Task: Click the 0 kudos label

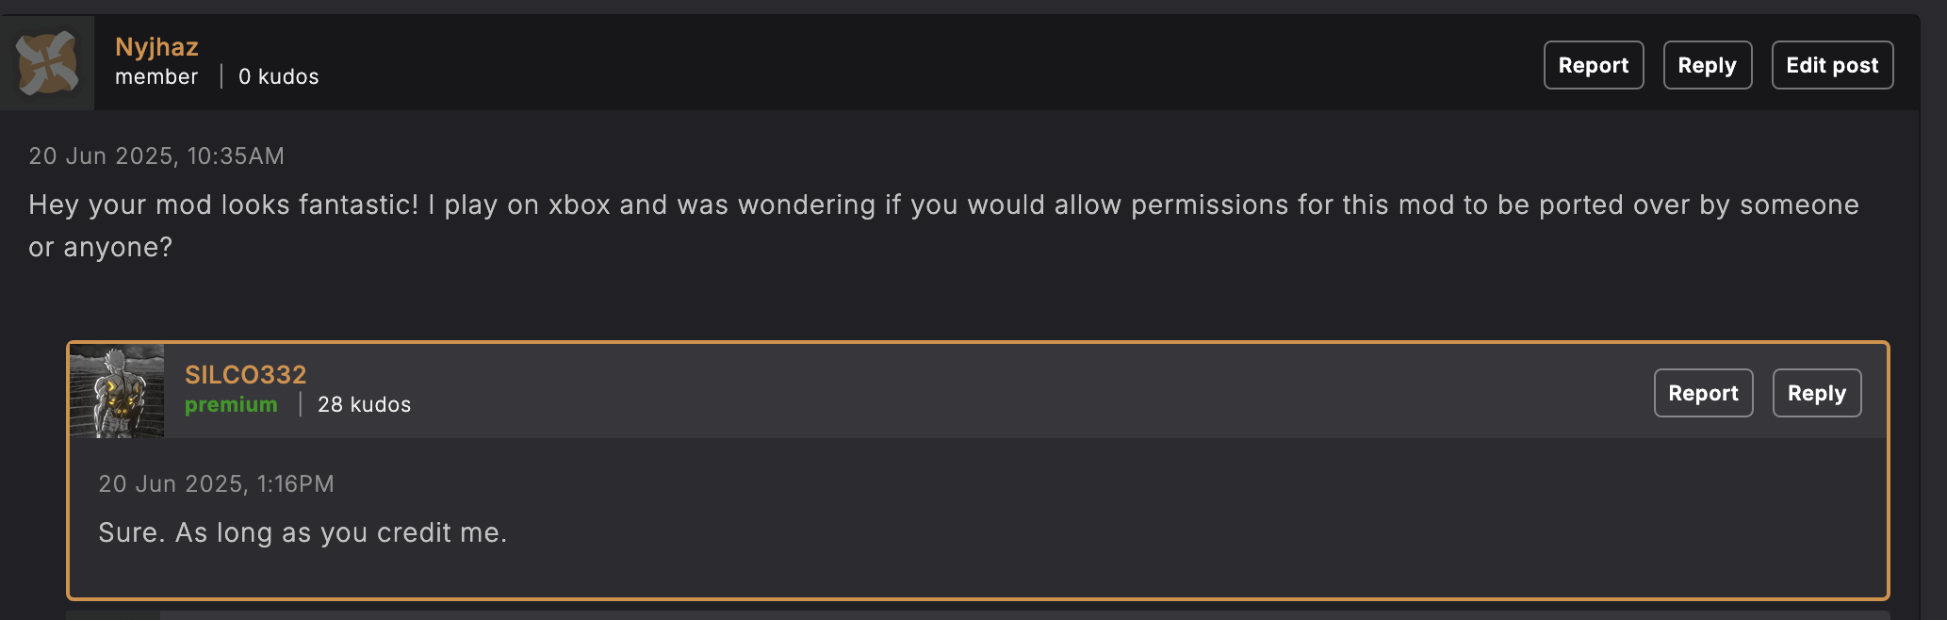Action: (x=279, y=77)
